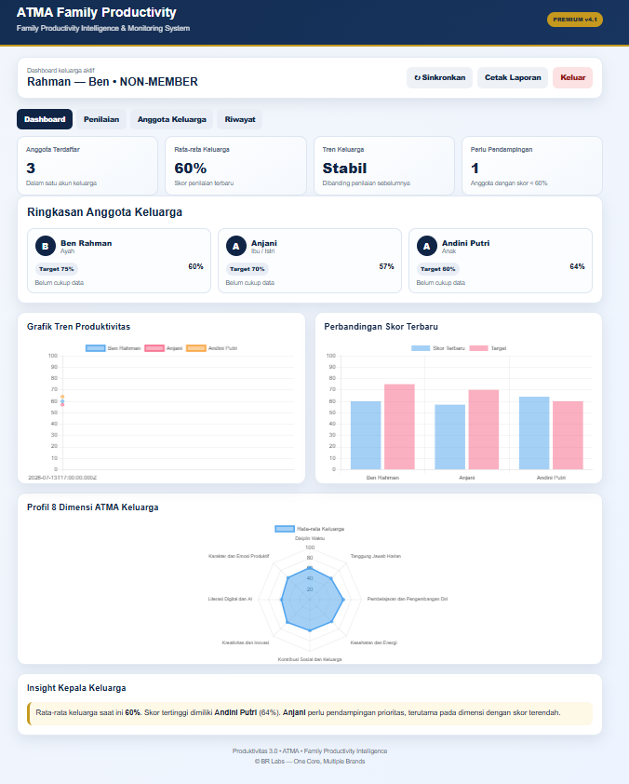Screen dimensions: 629x784
Task: Select the Ben Rahman name text
Action: pyautogui.click(x=86, y=243)
